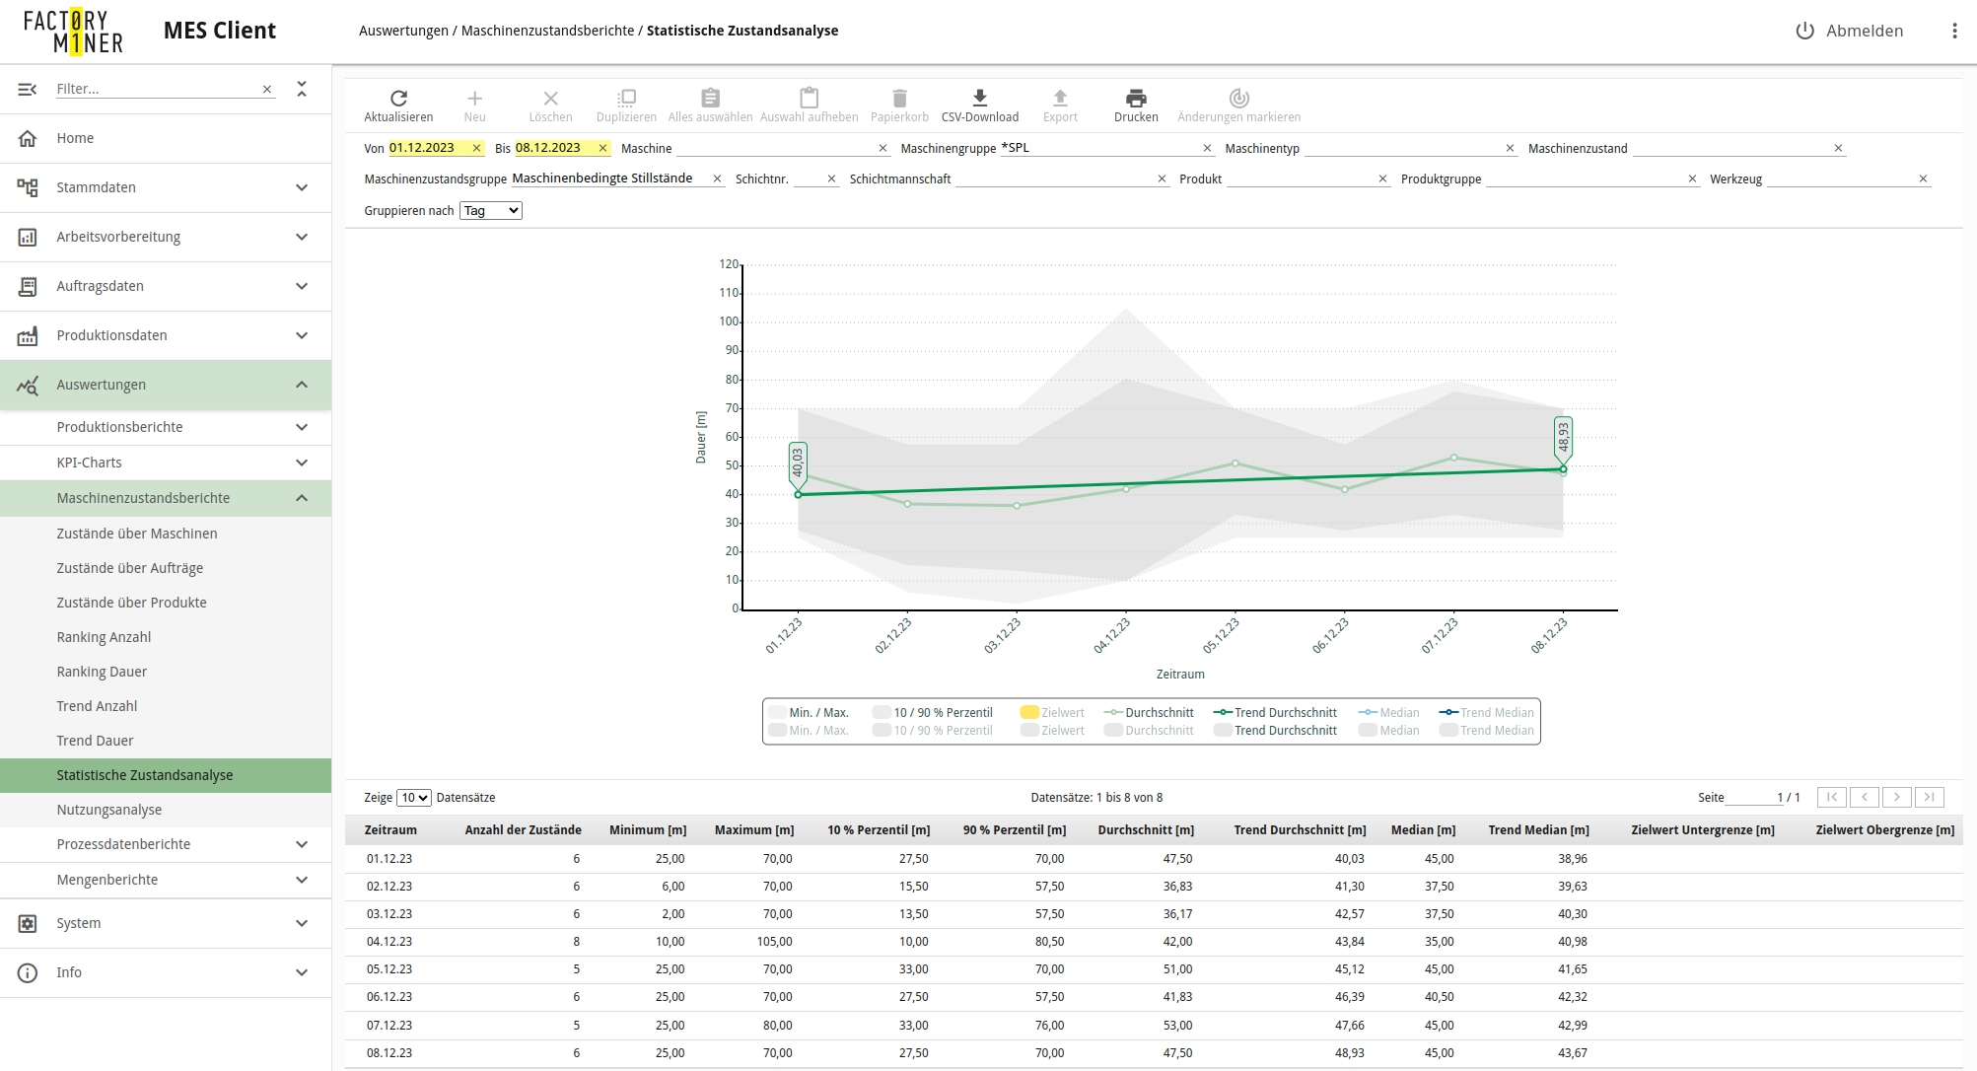The width and height of the screenshot is (1977, 1071).
Task: Clear the Von date field with X
Action: (476, 148)
